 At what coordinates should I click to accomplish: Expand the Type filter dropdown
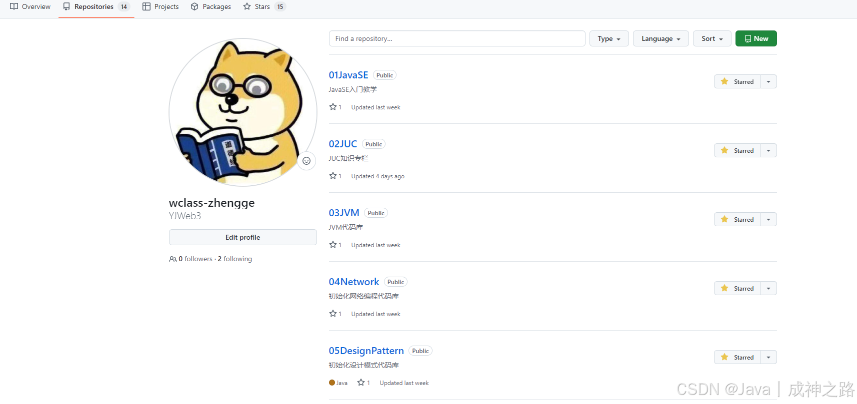(609, 38)
